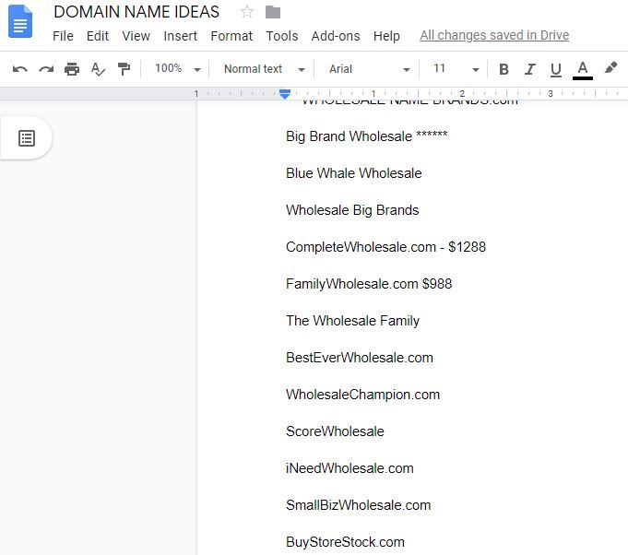The image size is (628, 555).
Task: Click the Undo arrow icon
Action: tap(19, 69)
